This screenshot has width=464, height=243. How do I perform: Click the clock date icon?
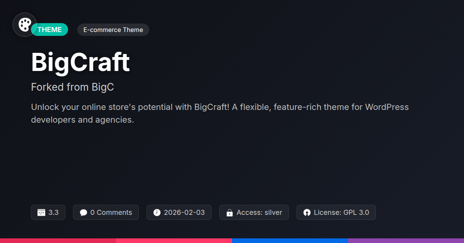(x=157, y=213)
